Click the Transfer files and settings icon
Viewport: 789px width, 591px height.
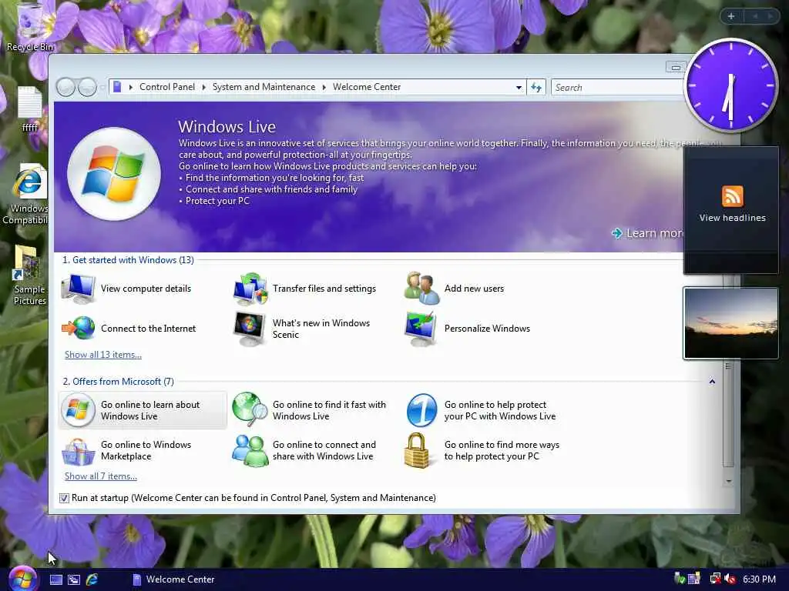click(x=250, y=289)
